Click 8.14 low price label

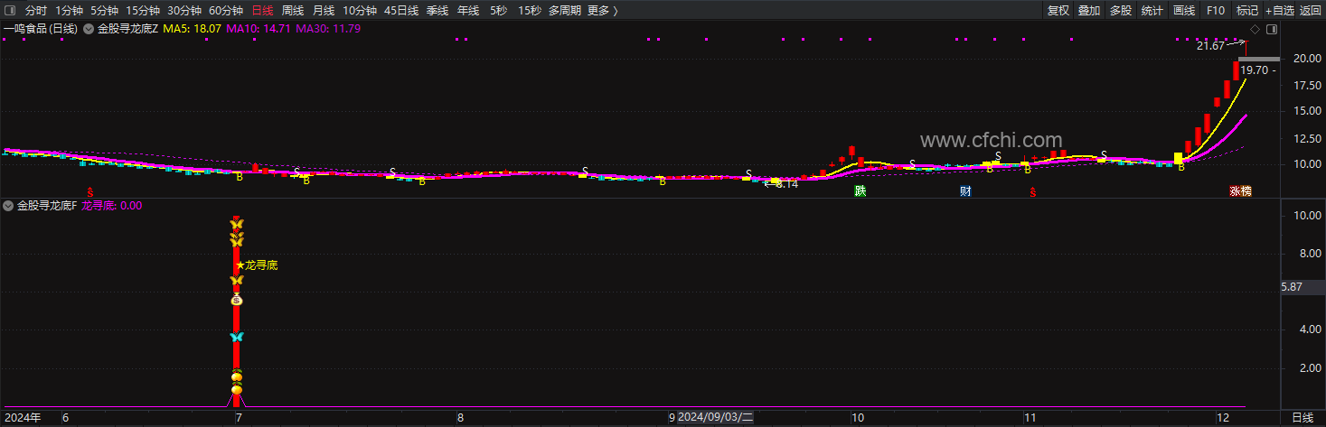point(786,184)
